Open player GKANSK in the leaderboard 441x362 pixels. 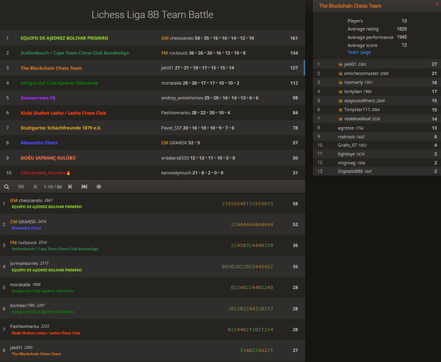point(27,222)
